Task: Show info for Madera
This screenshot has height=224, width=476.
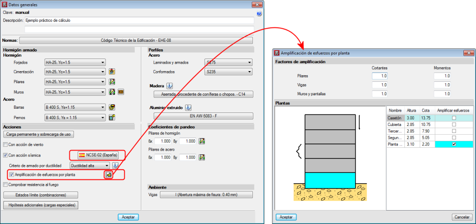Action: coord(170,86)
